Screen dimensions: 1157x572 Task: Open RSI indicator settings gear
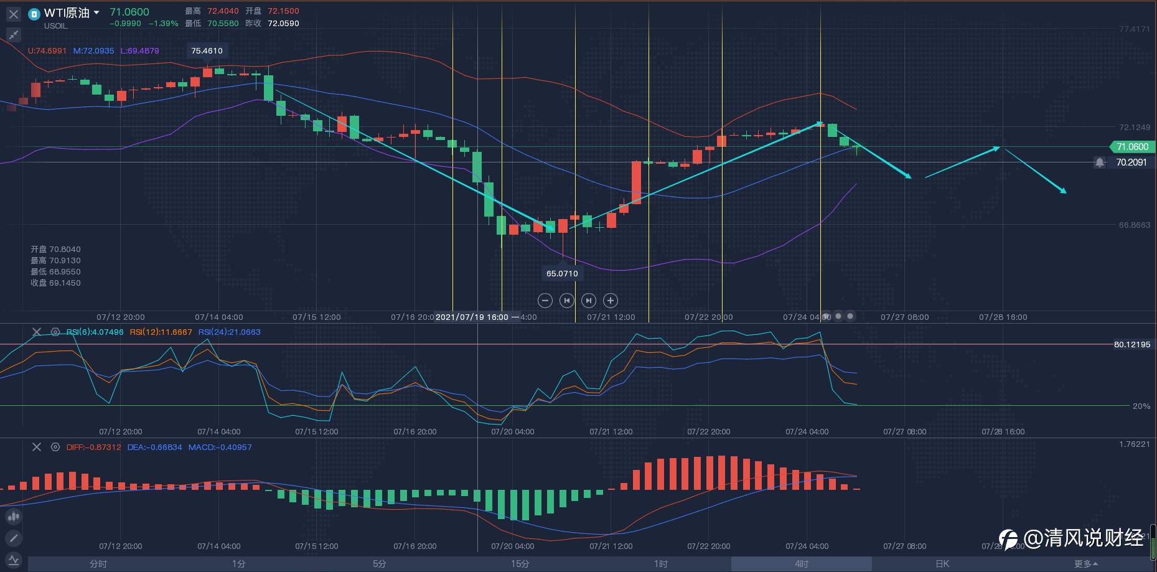click(55, 332)
